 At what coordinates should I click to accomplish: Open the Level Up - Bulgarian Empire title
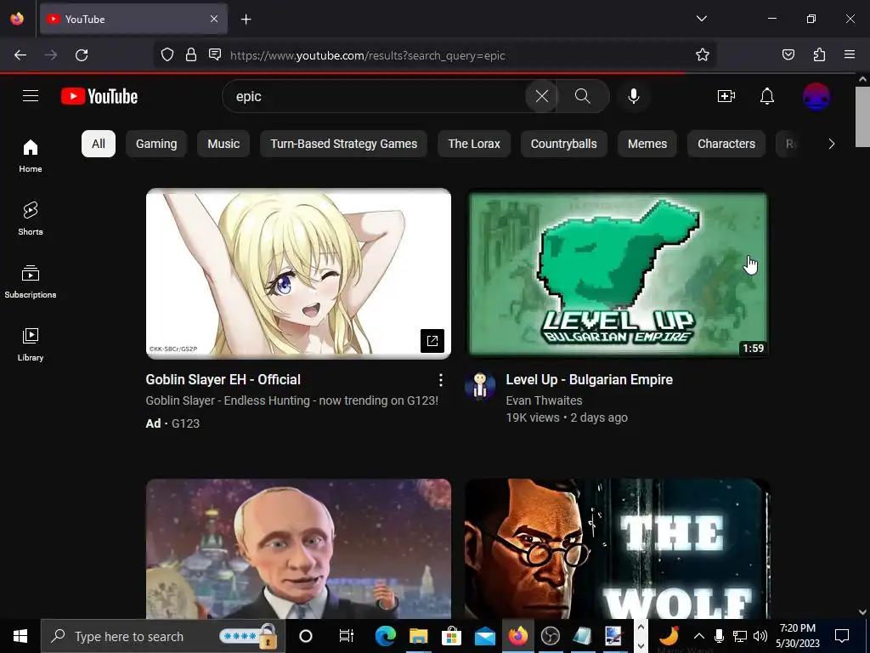click(x=590, y=379)
